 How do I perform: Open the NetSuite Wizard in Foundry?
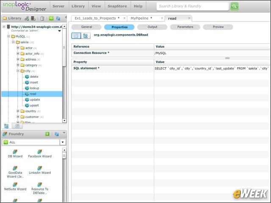coord(15,187)
